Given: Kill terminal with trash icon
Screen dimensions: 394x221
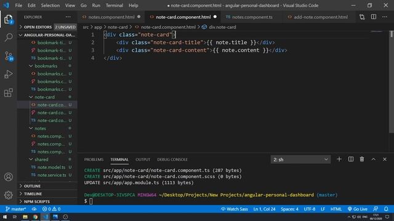Looking at the screenshot, I should coord(362,160).
